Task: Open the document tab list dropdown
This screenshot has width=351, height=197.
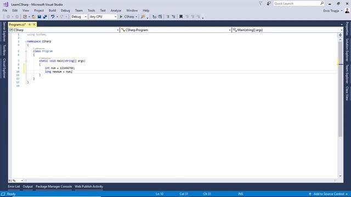Action: click(x=342, y=25)
